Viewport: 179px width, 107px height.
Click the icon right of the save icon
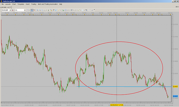[68, 10]
